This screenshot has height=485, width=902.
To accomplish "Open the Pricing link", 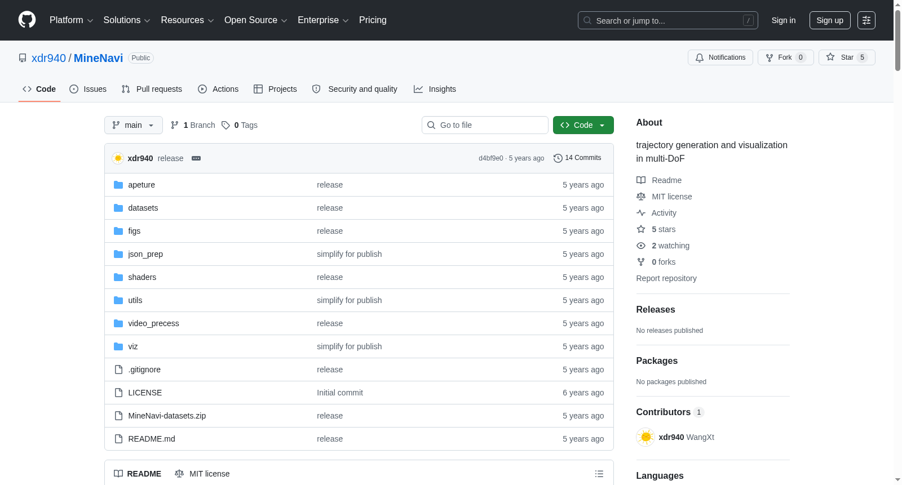I will tap(373, 20).
